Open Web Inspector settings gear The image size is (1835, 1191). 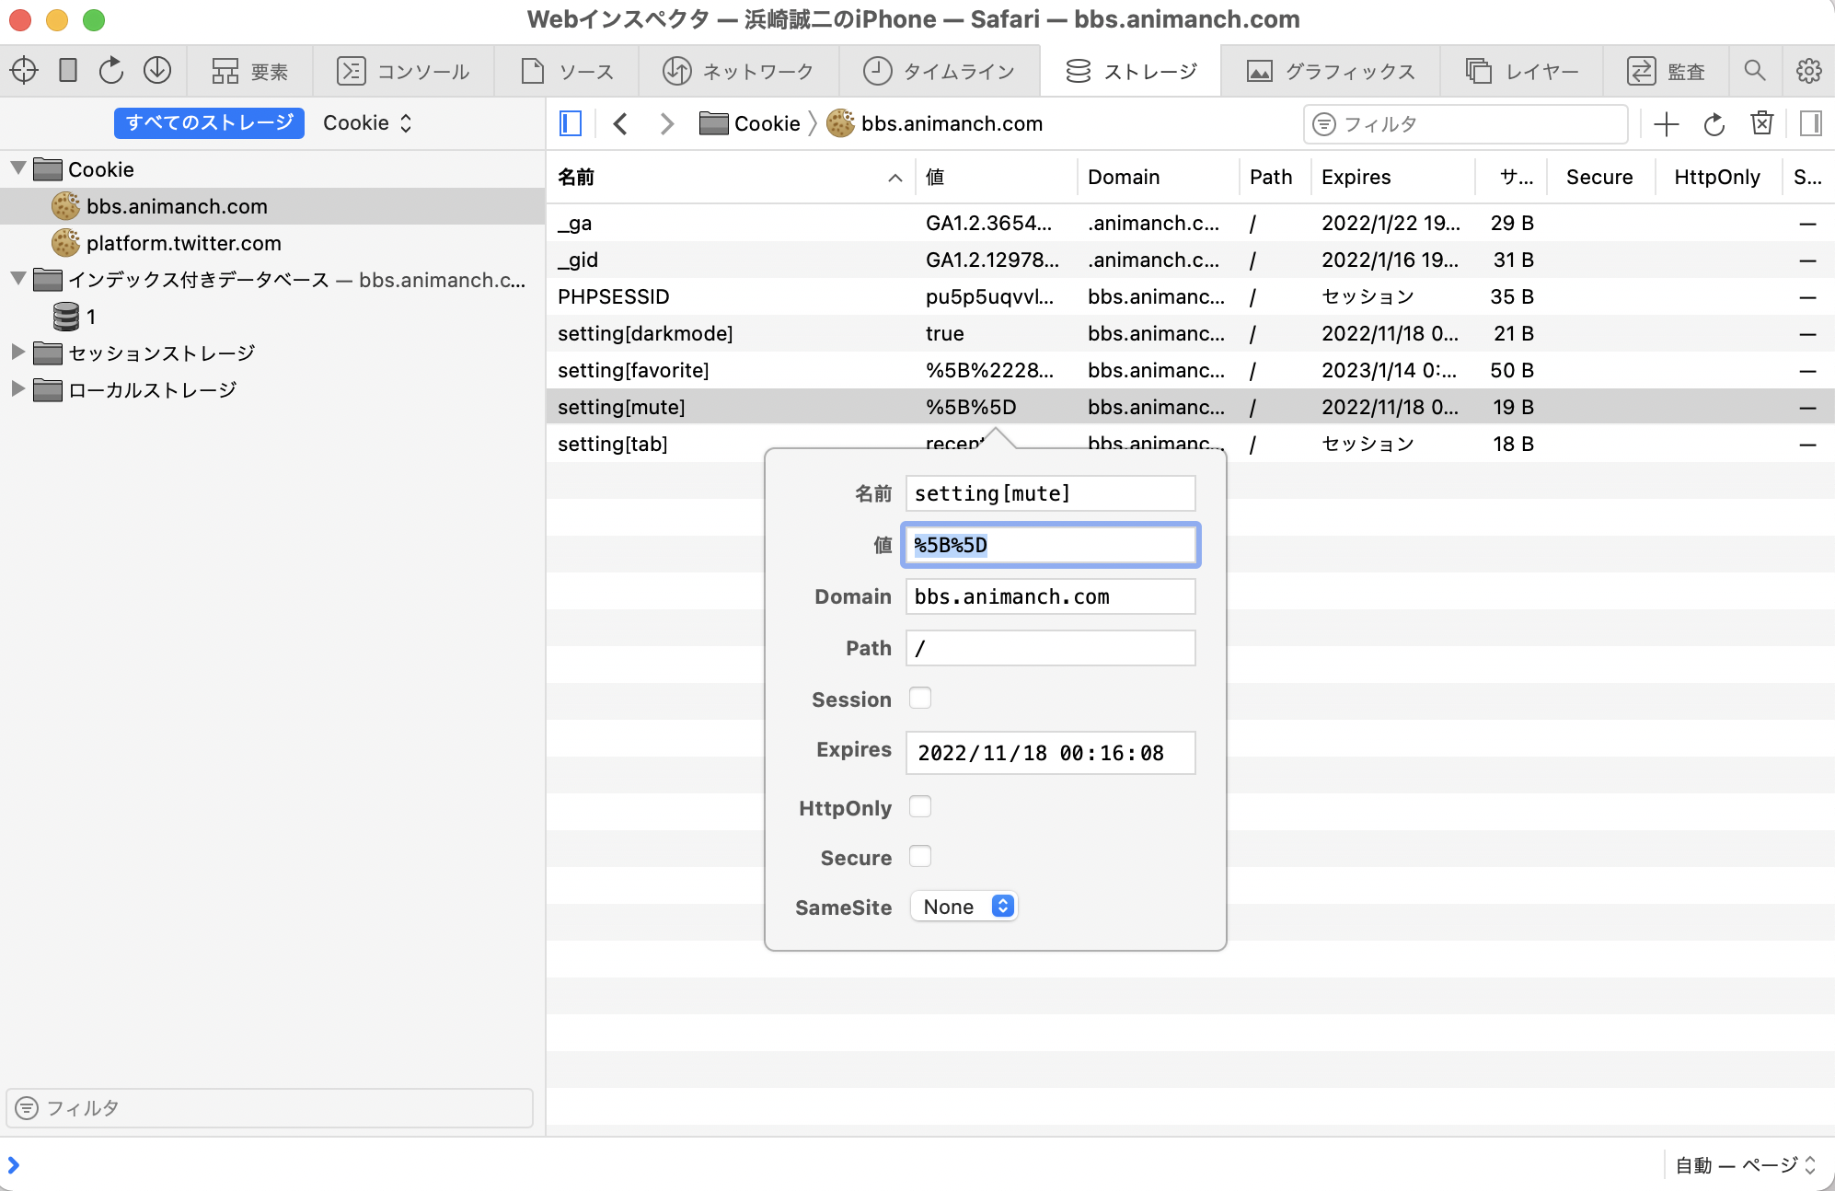1808,71
